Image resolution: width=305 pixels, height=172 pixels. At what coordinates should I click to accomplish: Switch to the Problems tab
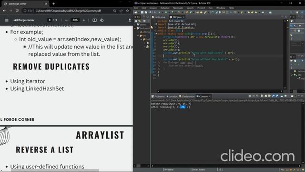[x=158, y=97]
